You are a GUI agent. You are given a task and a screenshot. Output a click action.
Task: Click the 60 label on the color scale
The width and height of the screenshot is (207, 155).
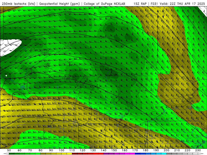click(20, 150)
